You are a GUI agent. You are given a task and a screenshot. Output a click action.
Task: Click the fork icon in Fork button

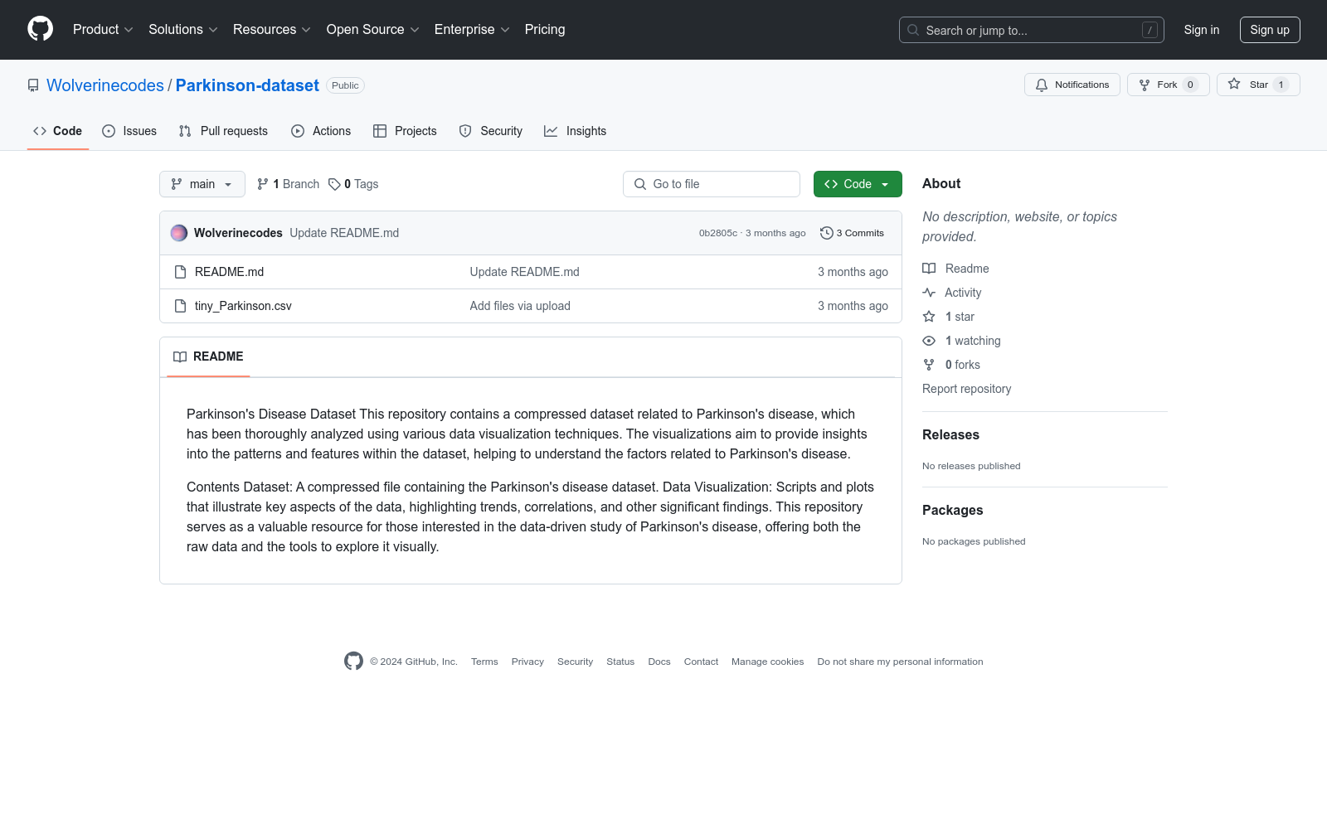(1145, 85)
